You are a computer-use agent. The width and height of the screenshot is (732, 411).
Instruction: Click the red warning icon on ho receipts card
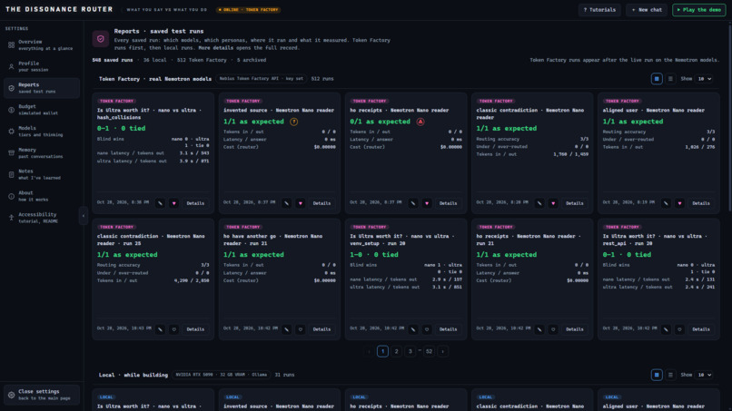click(420, 122)
